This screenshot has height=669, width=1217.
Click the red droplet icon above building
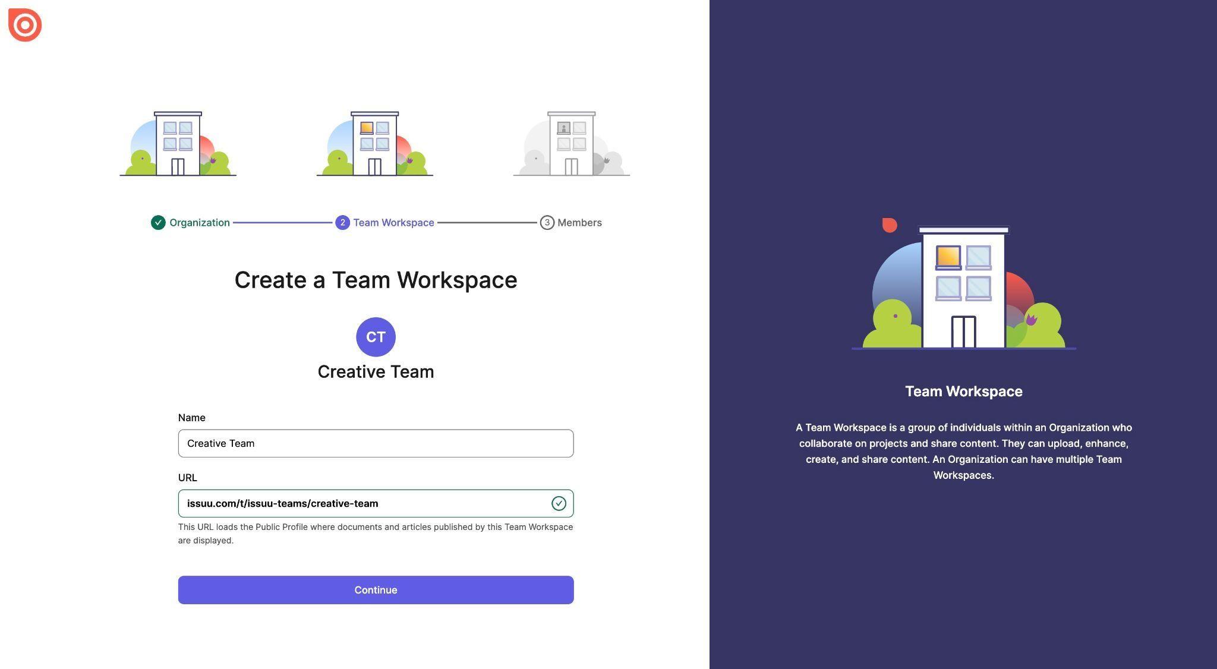(890, 225)
